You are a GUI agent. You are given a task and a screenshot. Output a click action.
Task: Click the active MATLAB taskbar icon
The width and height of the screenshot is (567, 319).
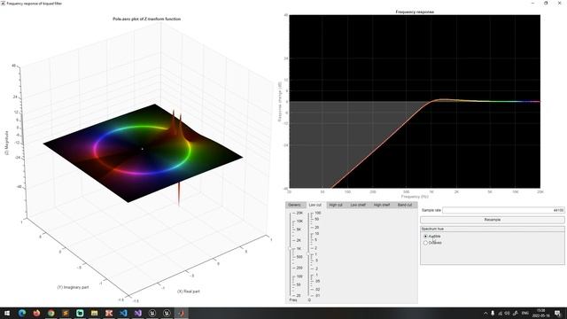click(181, 313)
